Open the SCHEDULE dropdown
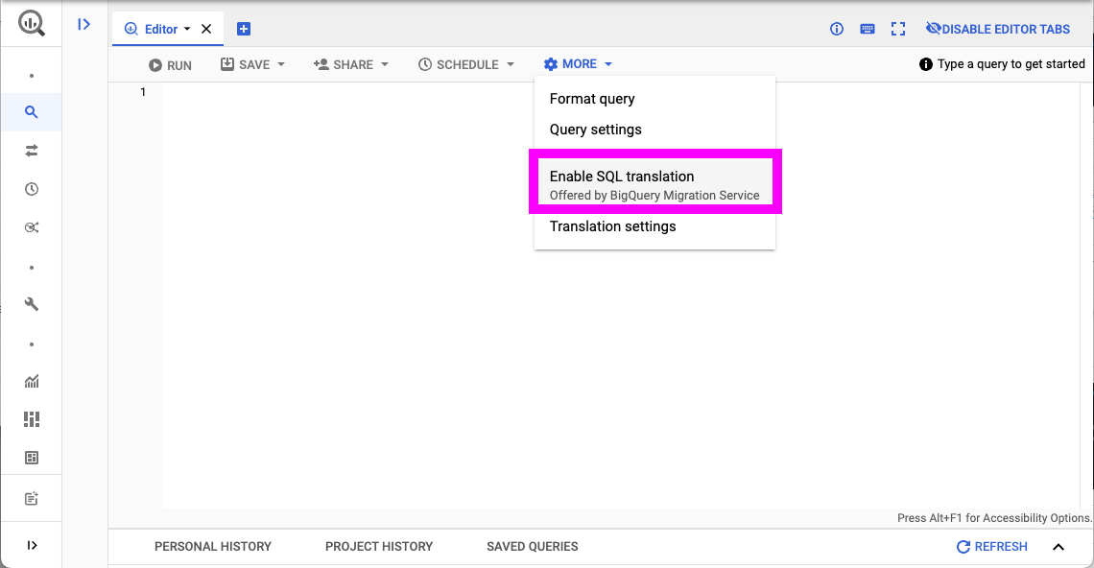 click(510, 64)
